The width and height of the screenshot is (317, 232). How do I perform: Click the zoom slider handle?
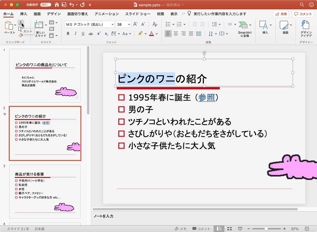266,228
